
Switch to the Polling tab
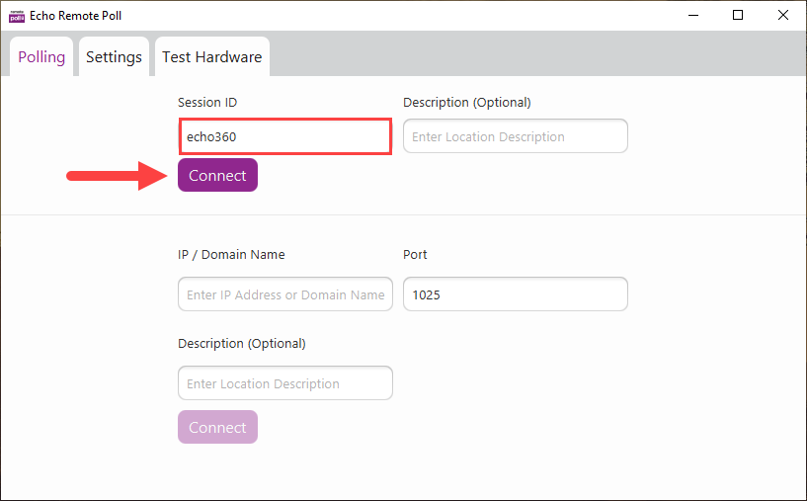point(41,56)
